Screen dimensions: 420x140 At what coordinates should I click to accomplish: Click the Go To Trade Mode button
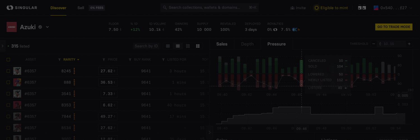(x=394, y=27)
